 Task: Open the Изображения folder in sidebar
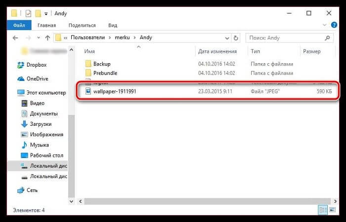click(46, 134)
